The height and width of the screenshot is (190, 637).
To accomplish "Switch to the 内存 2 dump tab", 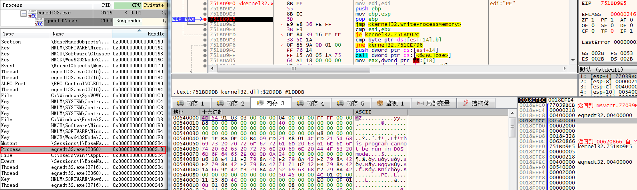I will pyautogui.click(x=231, y=103).
